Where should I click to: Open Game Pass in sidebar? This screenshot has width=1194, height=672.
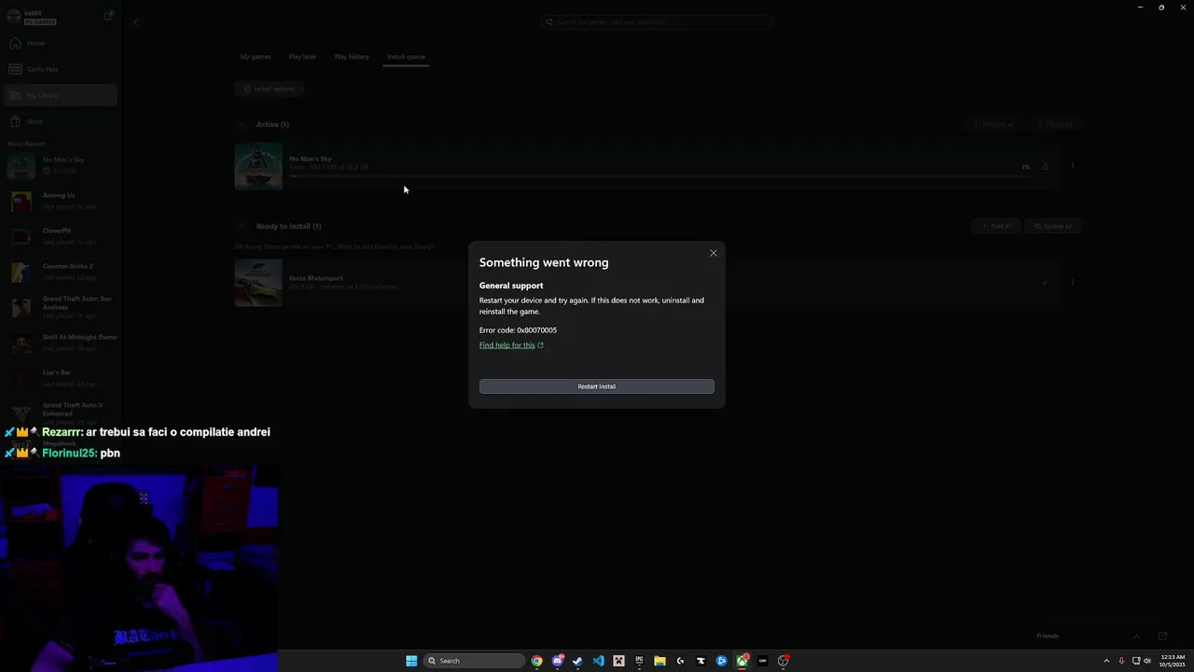pyautogui.click(x=60, y=69)
